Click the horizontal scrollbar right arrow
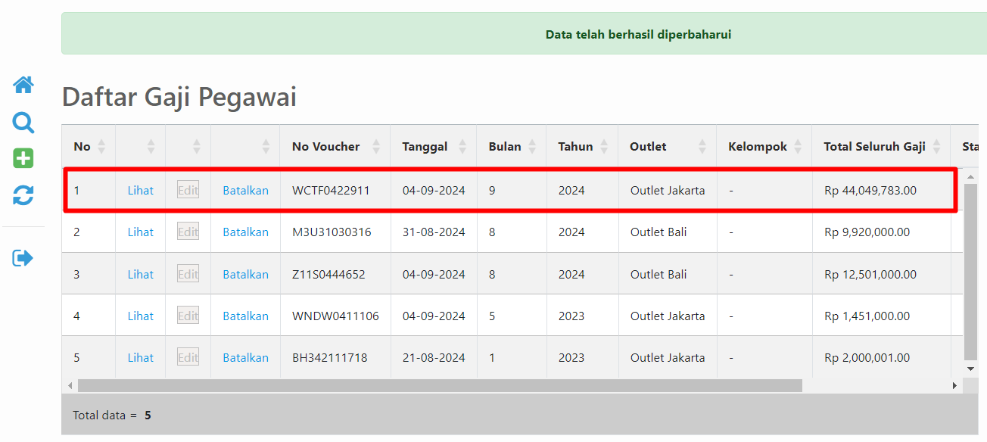 [955, 385]
